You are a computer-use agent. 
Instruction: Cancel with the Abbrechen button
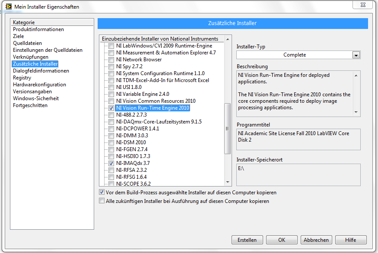click(316, 240)
